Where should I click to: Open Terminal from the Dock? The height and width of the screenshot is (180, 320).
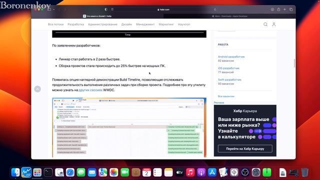[48, 172]
